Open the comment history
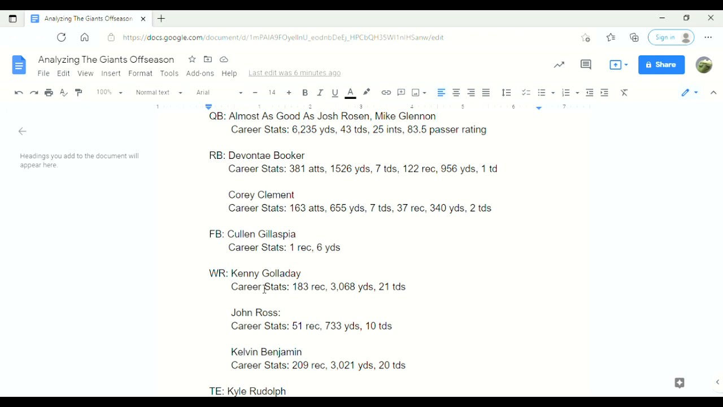This screenshot has width=723, height=407. [x=586, y=65]
